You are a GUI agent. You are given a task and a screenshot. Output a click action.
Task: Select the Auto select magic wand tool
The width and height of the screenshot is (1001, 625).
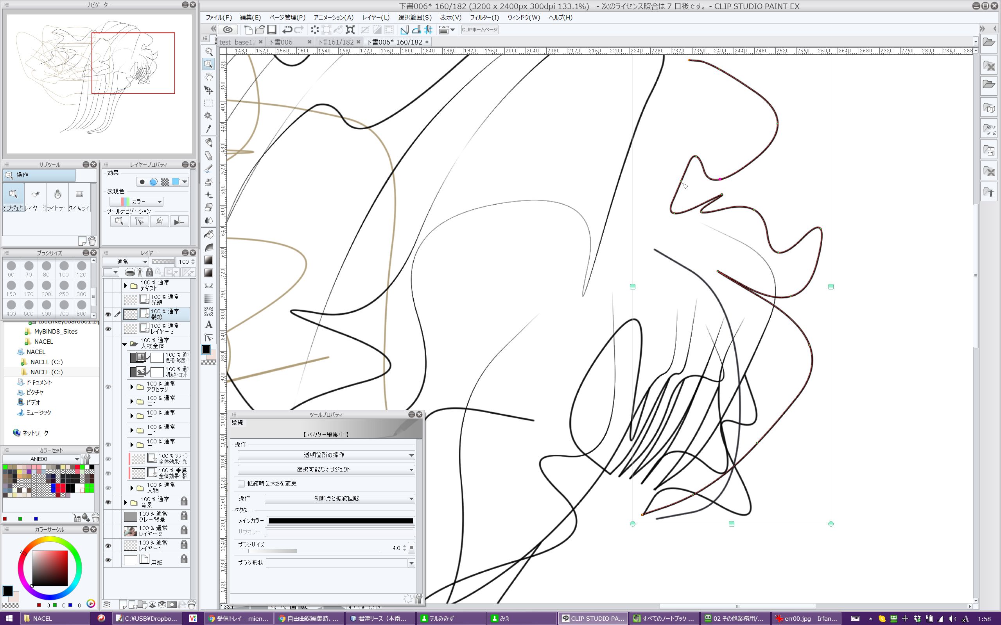pyautogui.click(x=209, y=116)
